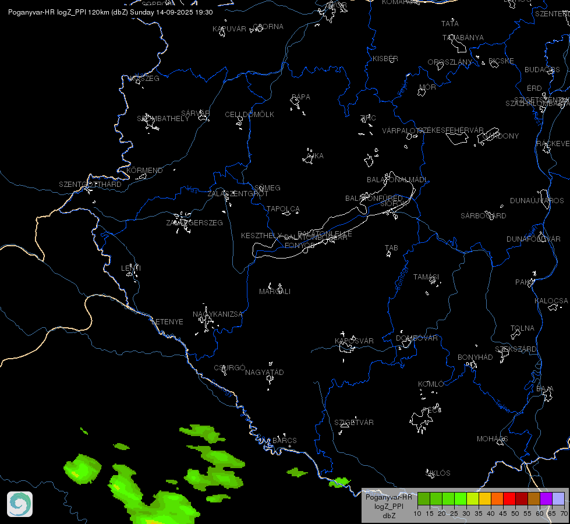570x524 pixels.
Task: Click the NAGYKANIZSA city label
Action: click(x=217, y=314)
